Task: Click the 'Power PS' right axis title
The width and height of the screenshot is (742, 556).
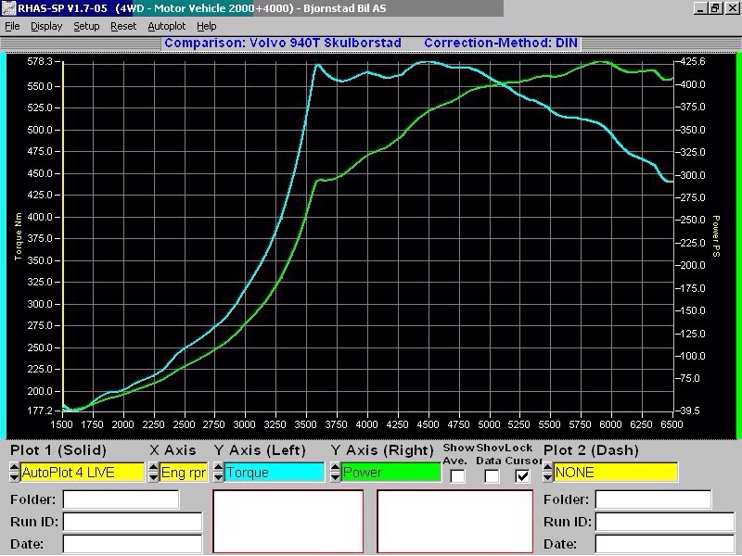Action: click(x=716, y=236)
